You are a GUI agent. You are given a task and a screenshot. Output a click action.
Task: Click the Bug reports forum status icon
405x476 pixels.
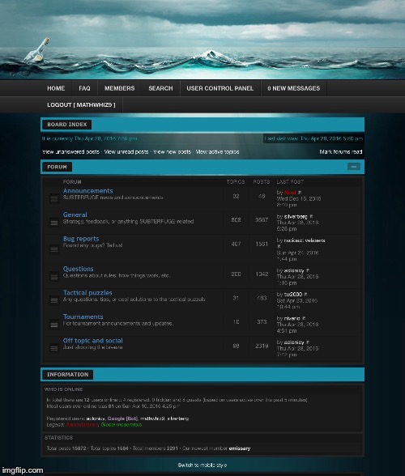point(54,249)
